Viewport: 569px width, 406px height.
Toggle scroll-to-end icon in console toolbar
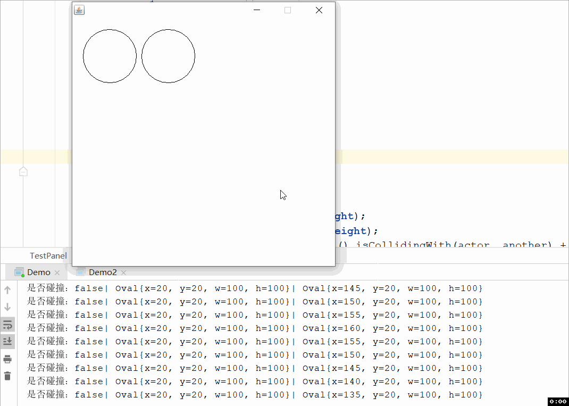coord(7,342)
